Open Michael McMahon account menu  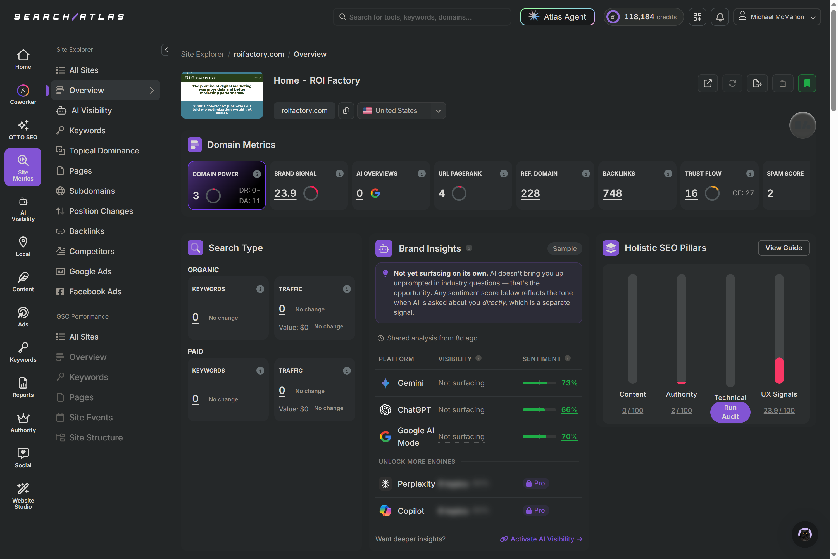tap(777, 17)
